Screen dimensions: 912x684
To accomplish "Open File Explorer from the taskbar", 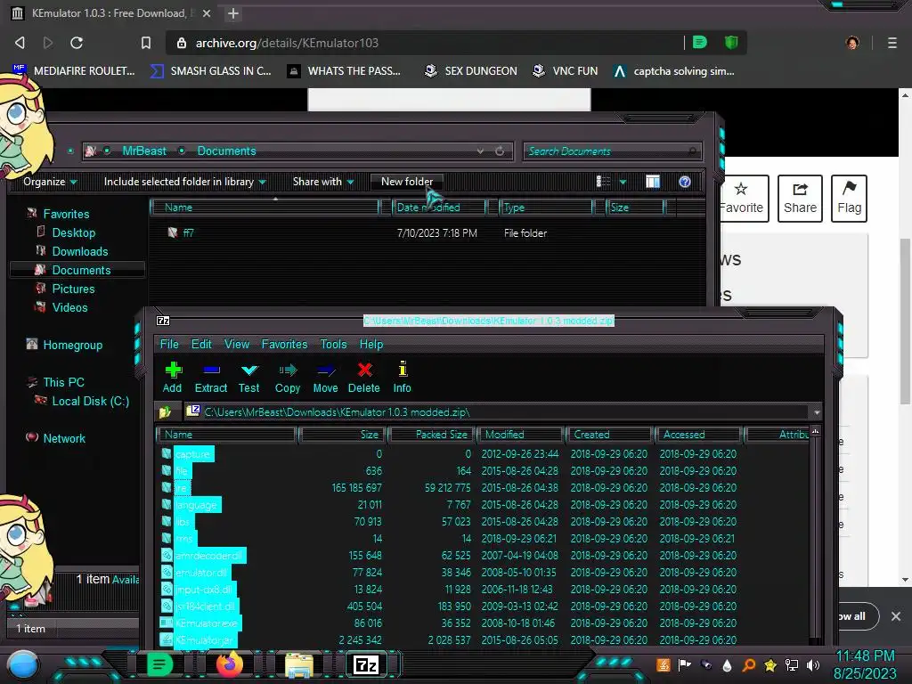I will 299,664.
